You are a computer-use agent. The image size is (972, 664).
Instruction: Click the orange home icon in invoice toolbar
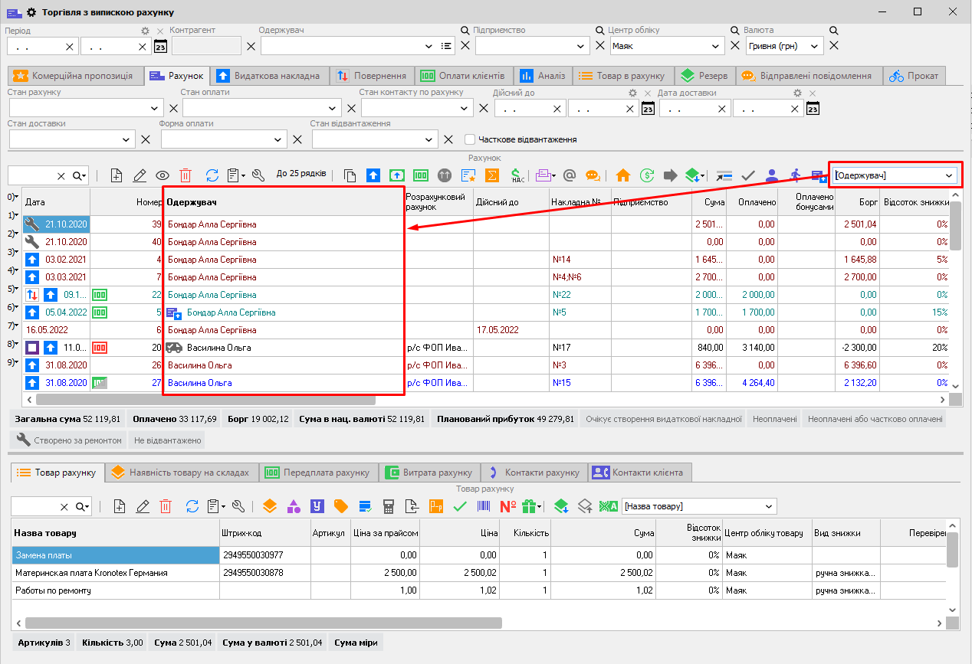622,175
